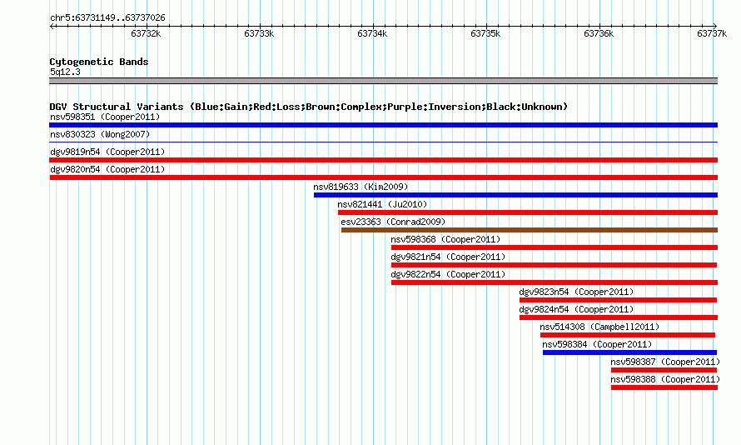Open the nsv598368 (Cooper2011) label

coord(445,239)
